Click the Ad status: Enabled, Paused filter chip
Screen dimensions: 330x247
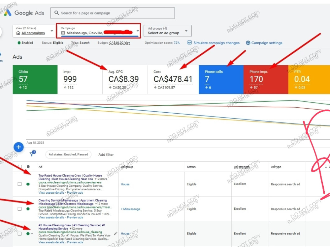[x=68, y=154]
